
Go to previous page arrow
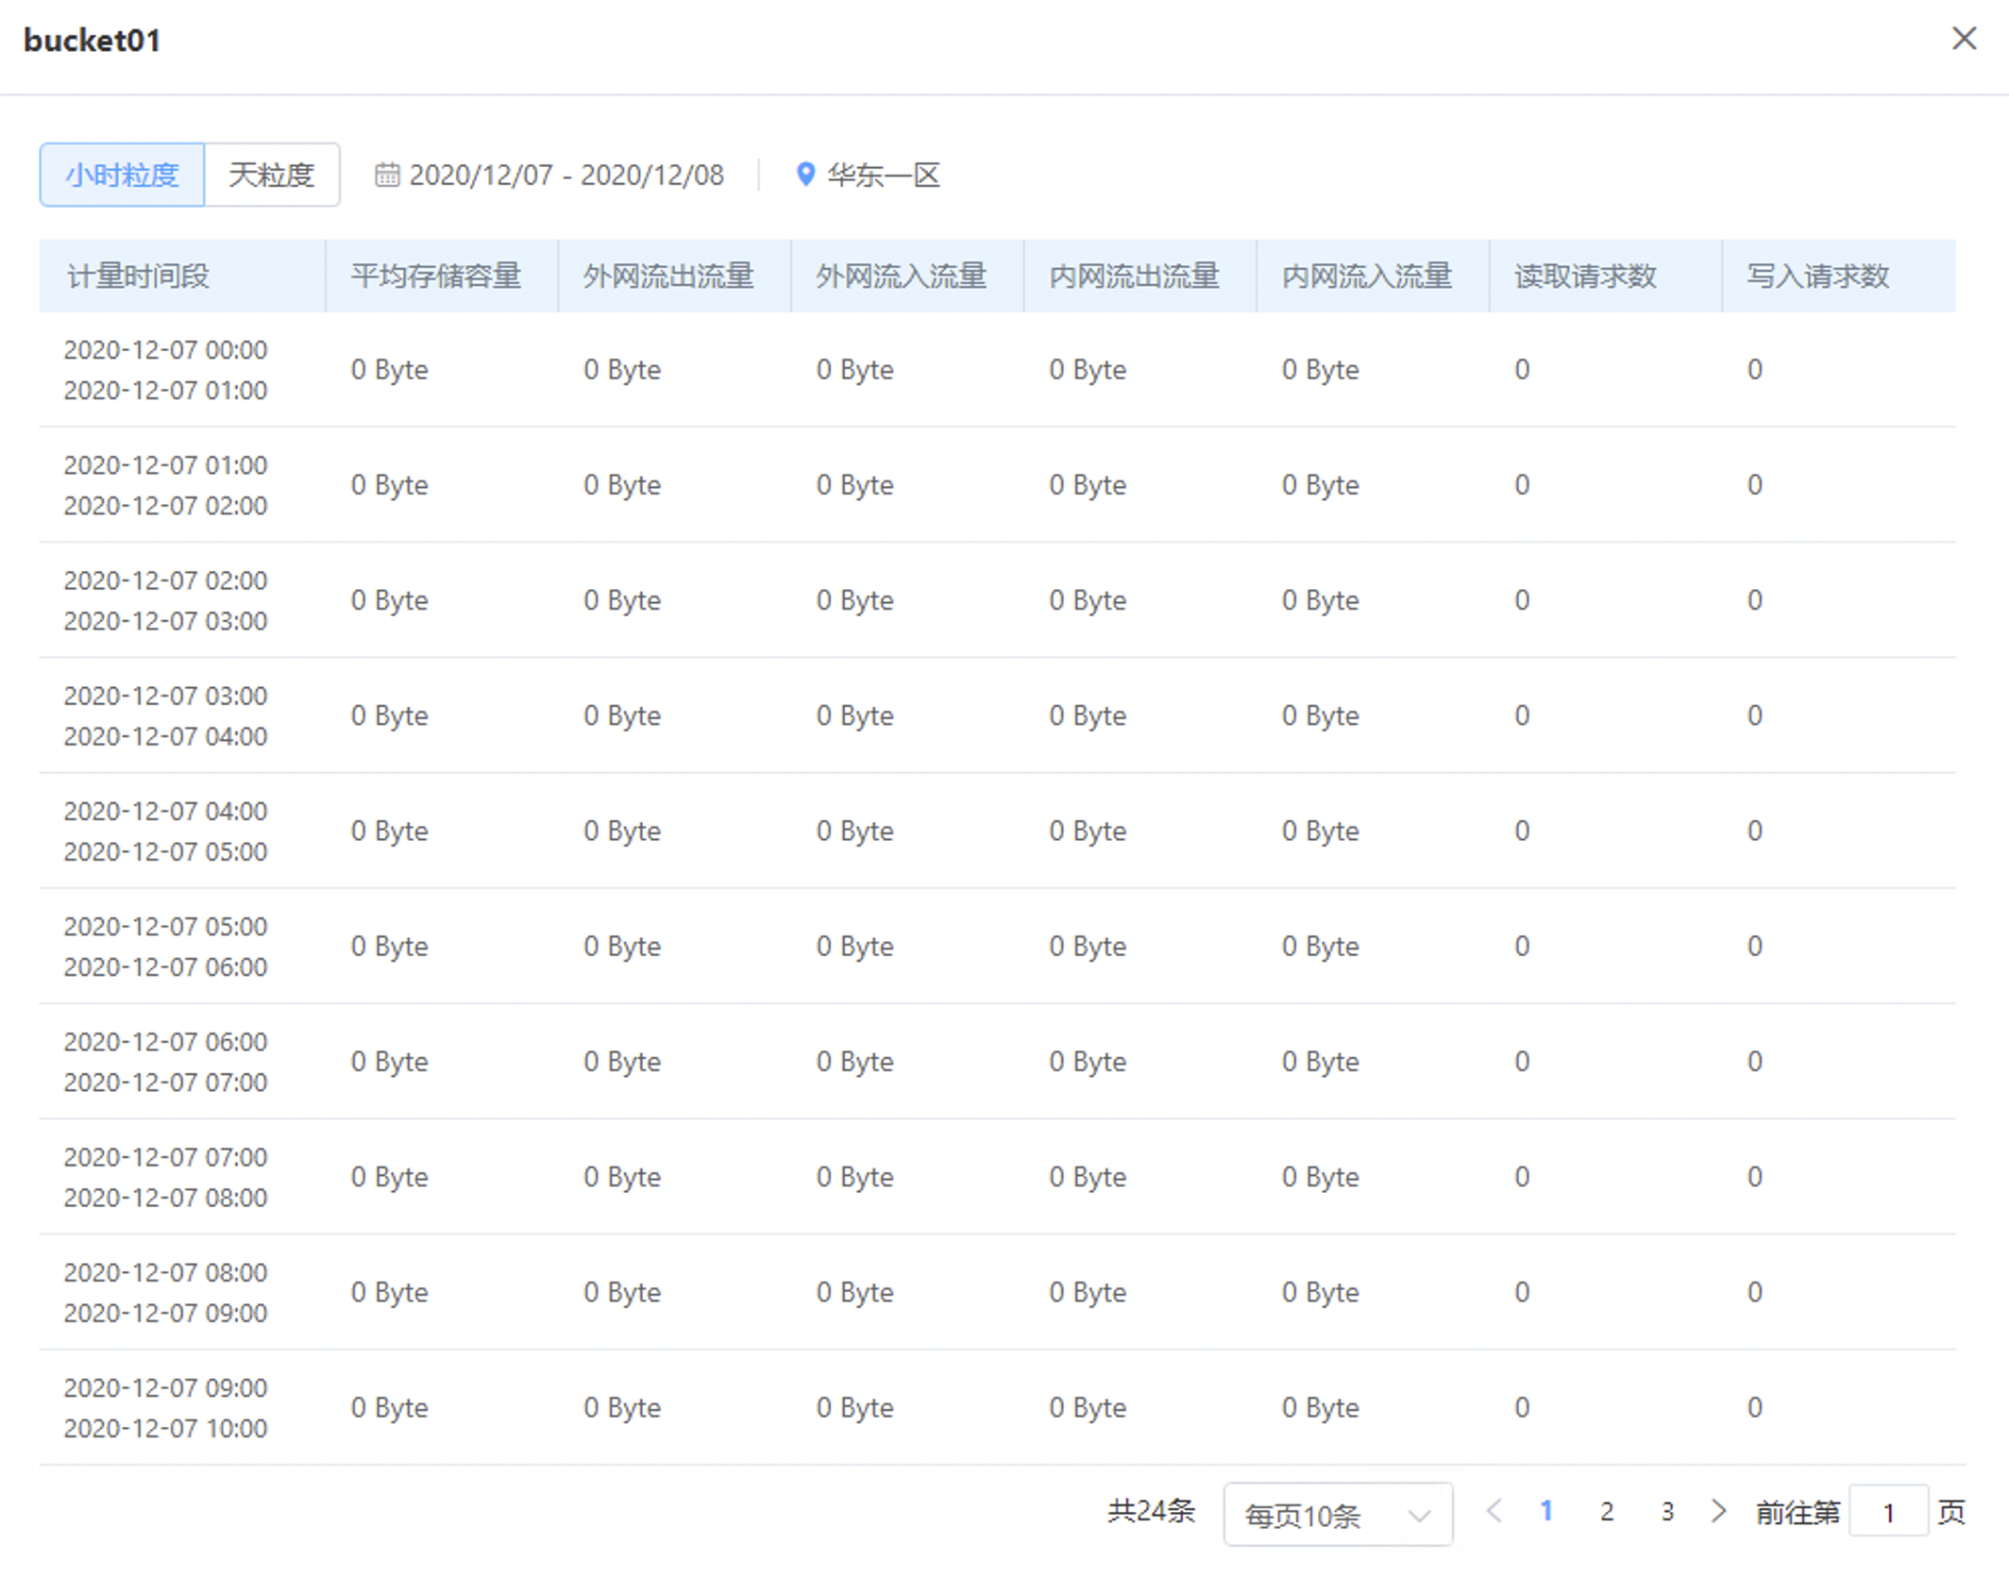click(1494, 1512)
